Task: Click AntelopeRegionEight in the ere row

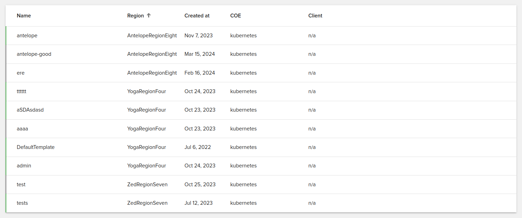Action: point(152,73)
